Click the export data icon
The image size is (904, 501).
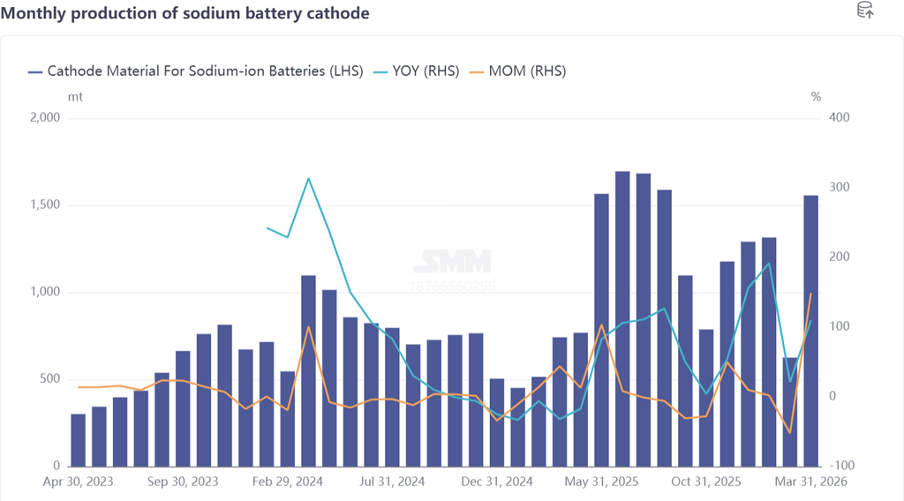pyautogui.click(x=865, y=11)
